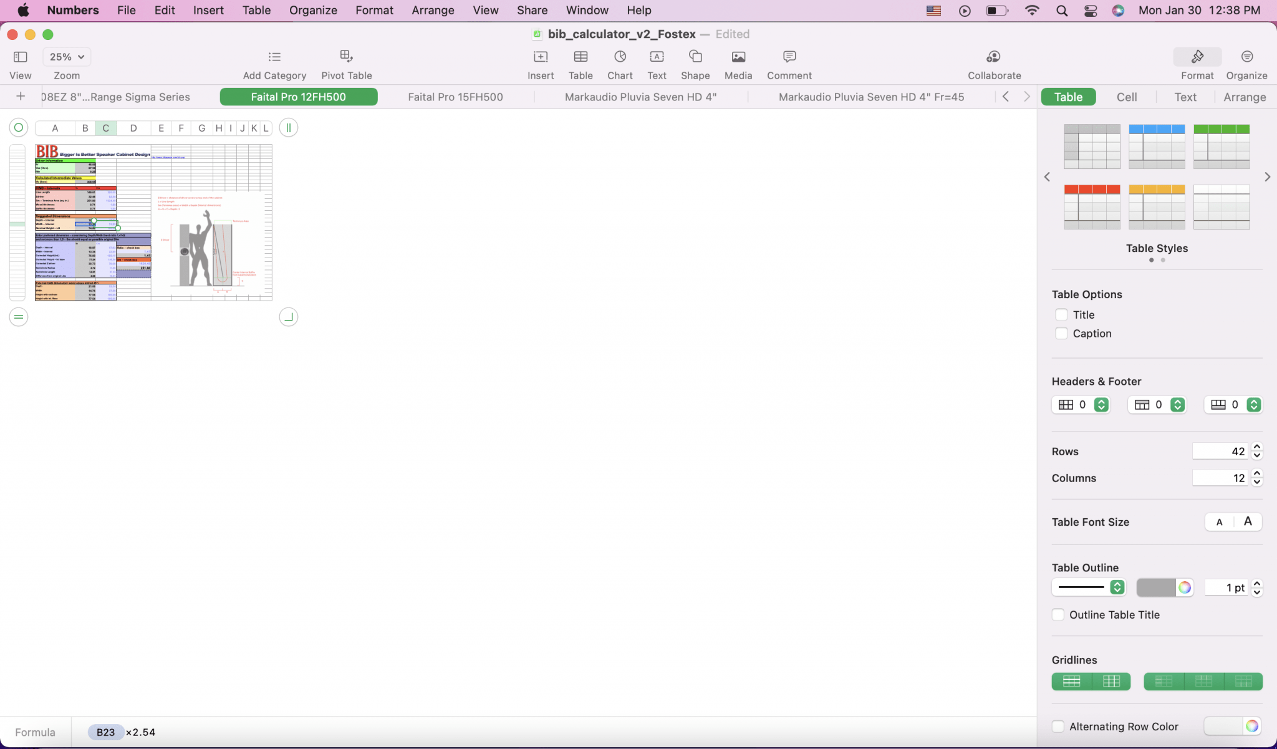1277x749 pixels.
Task: Adjust Columns count stepper
Action: point(1257,478)
